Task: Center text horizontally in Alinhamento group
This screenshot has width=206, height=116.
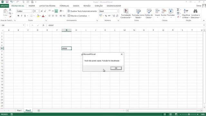Action: [53, 16]
